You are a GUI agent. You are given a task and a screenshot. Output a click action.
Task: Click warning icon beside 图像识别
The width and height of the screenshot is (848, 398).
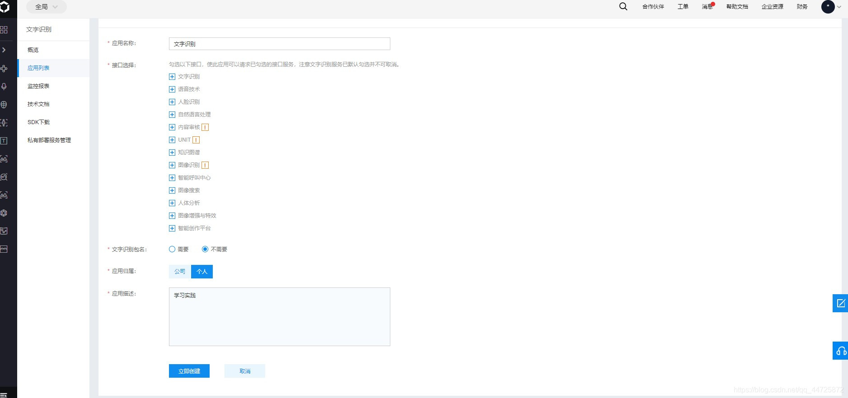[205, 165]
